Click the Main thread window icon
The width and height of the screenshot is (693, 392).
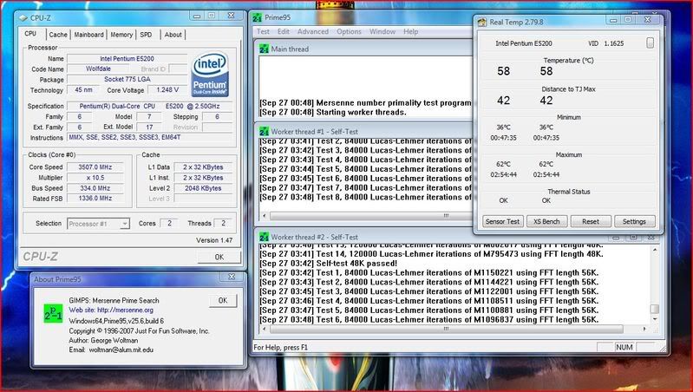pyautogui.click(x=265, y=49)
